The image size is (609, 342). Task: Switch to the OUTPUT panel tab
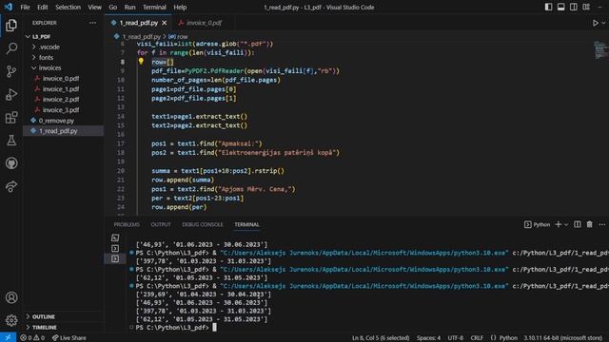[x=161, y=224]
